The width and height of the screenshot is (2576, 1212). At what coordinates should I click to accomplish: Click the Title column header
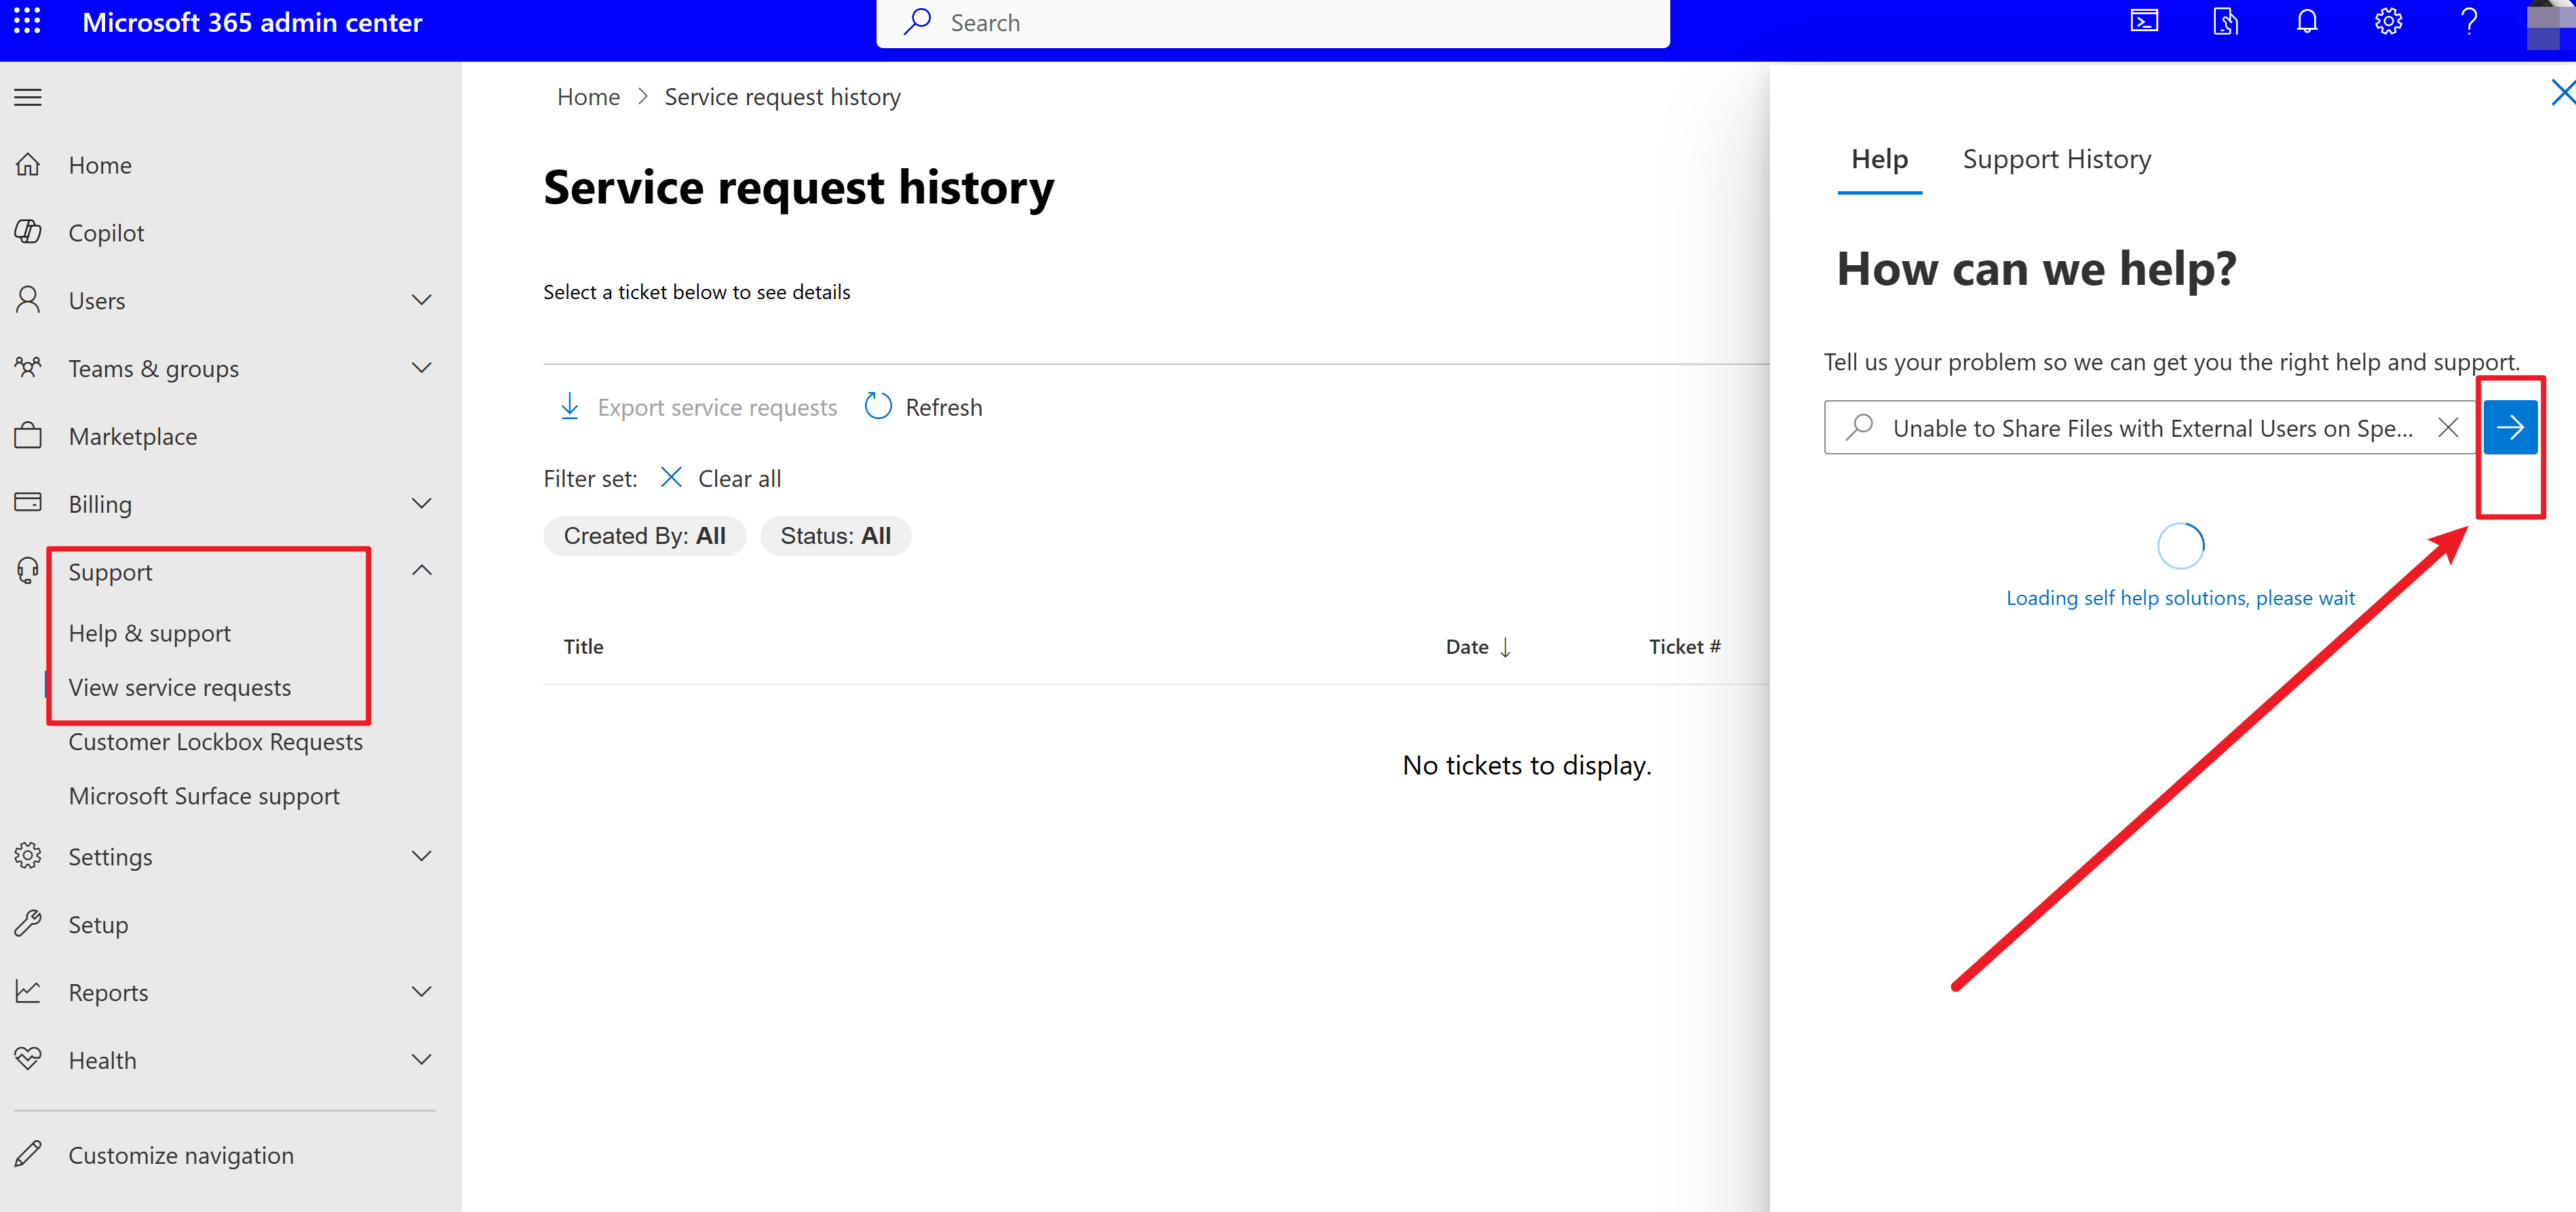pyautogui.click(x=583, y=647)
